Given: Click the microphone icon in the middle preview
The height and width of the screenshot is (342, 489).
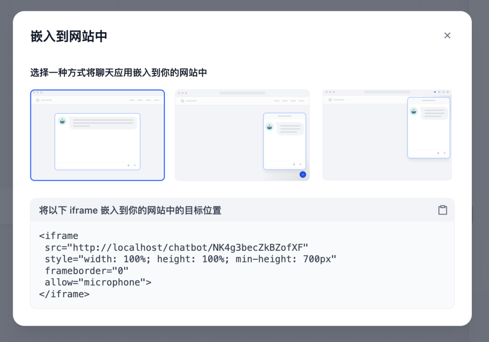Looking at the screenshot, I should 294,164.
